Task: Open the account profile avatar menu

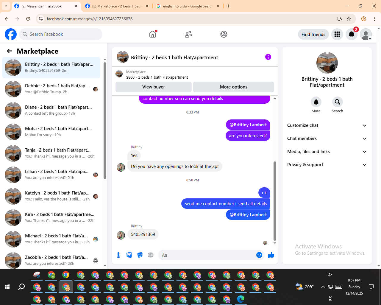Action: [x=366, y=34]
